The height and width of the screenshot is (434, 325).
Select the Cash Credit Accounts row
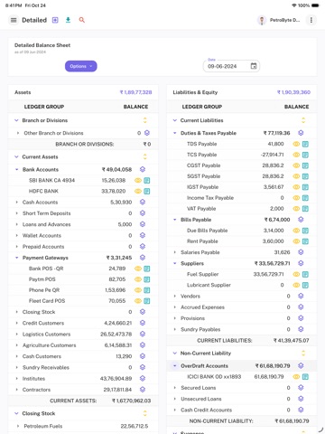[241, 410]
